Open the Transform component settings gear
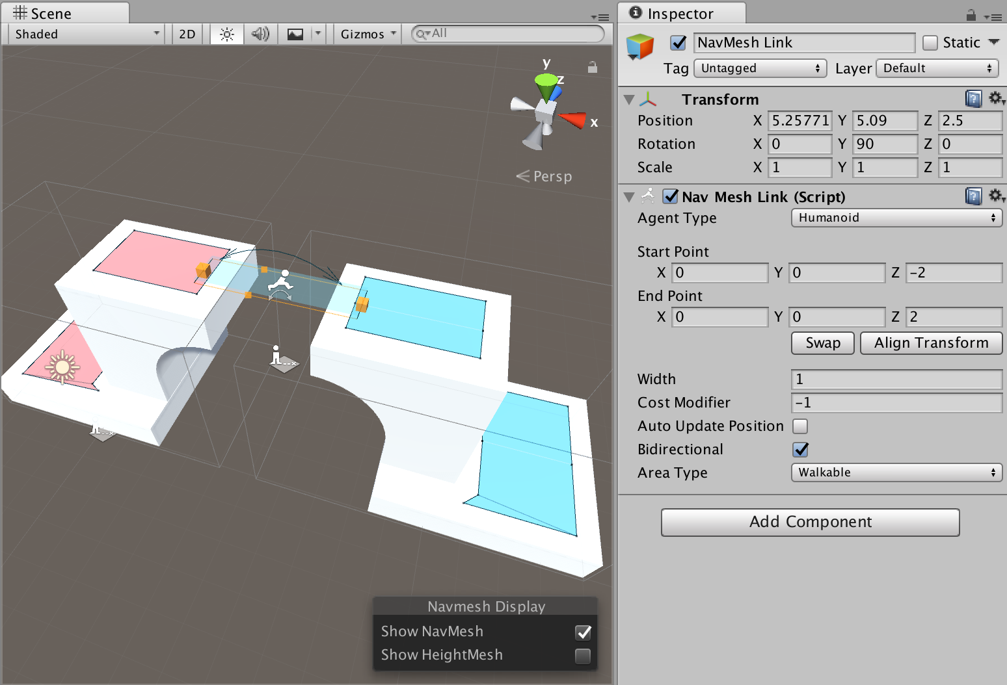 point(997,98)
